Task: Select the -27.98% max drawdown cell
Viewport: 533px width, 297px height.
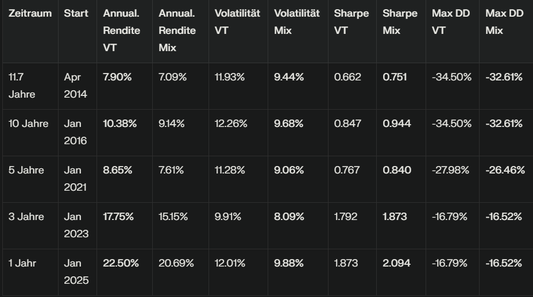Action: (x=451, y=170)
